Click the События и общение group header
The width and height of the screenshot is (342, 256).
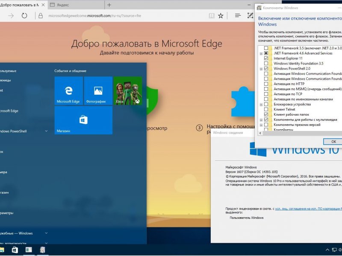[70, 71]
